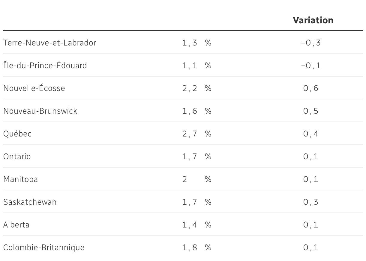Select the Terre-Neuve-et-Labrador row label
The image size is (366, 261).
(49, 43)
